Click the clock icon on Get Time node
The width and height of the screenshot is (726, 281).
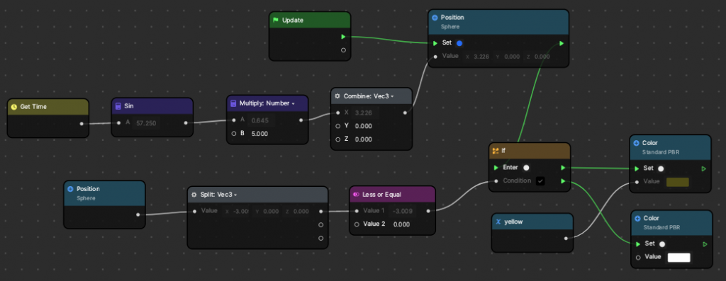[x=14, y=107]
